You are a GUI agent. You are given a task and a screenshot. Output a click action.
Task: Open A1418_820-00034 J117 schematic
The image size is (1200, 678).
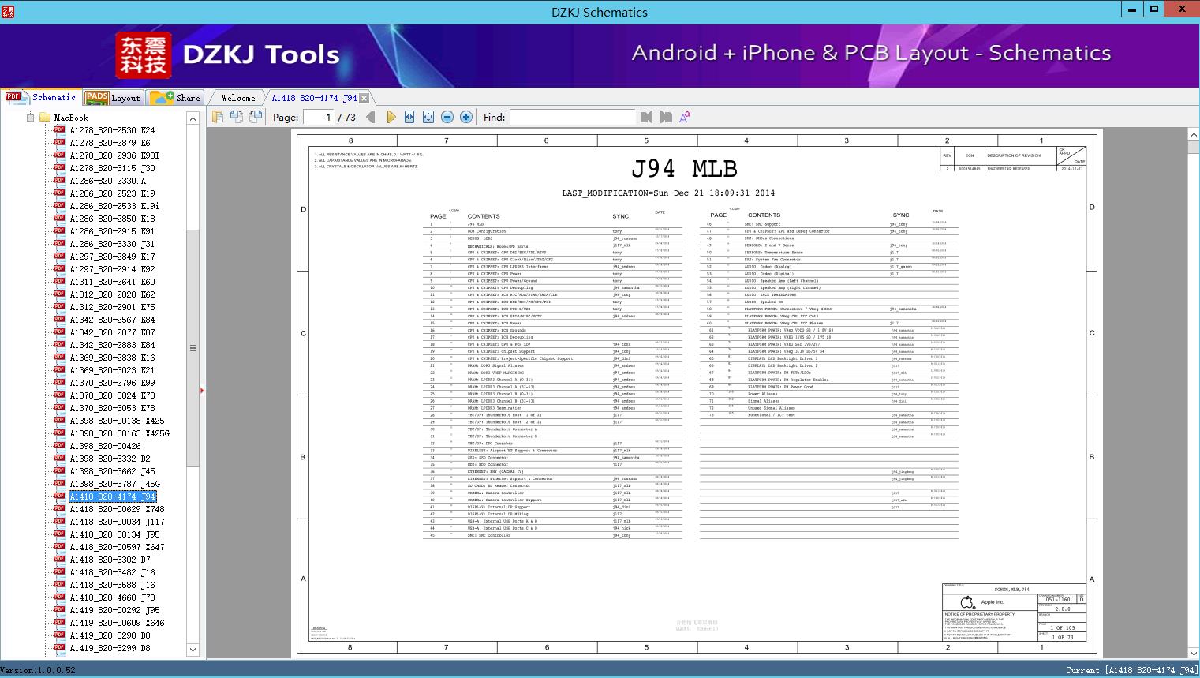point(117,522)
